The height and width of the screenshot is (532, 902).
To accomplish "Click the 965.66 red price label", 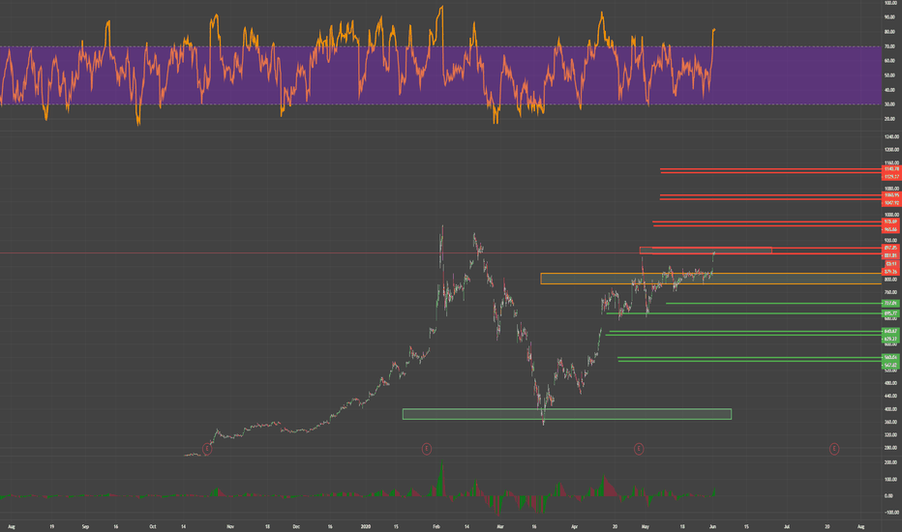I will pyautogui.click(x=890, y=229).
